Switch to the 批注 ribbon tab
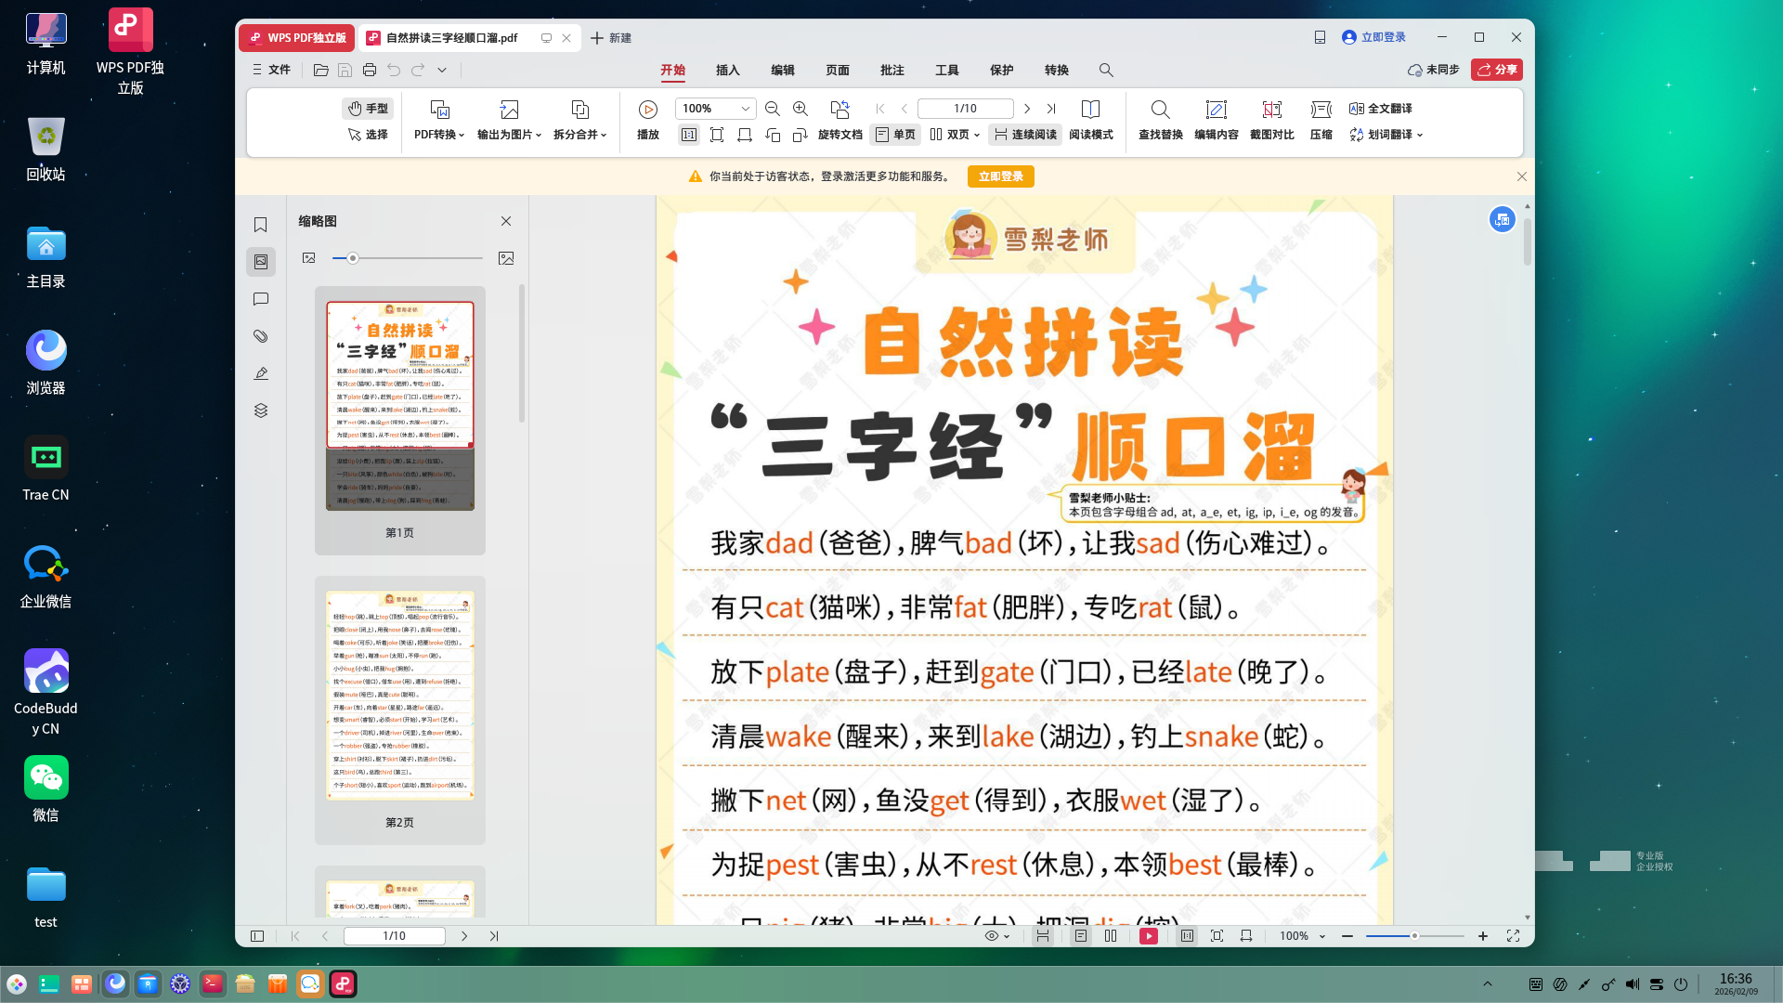1783x1003 pixels. pyautogui.click(x=891, y=70)
